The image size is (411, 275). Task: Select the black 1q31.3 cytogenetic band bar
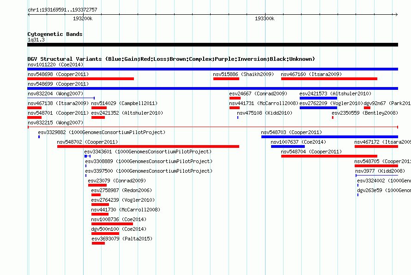click(212, 45)
